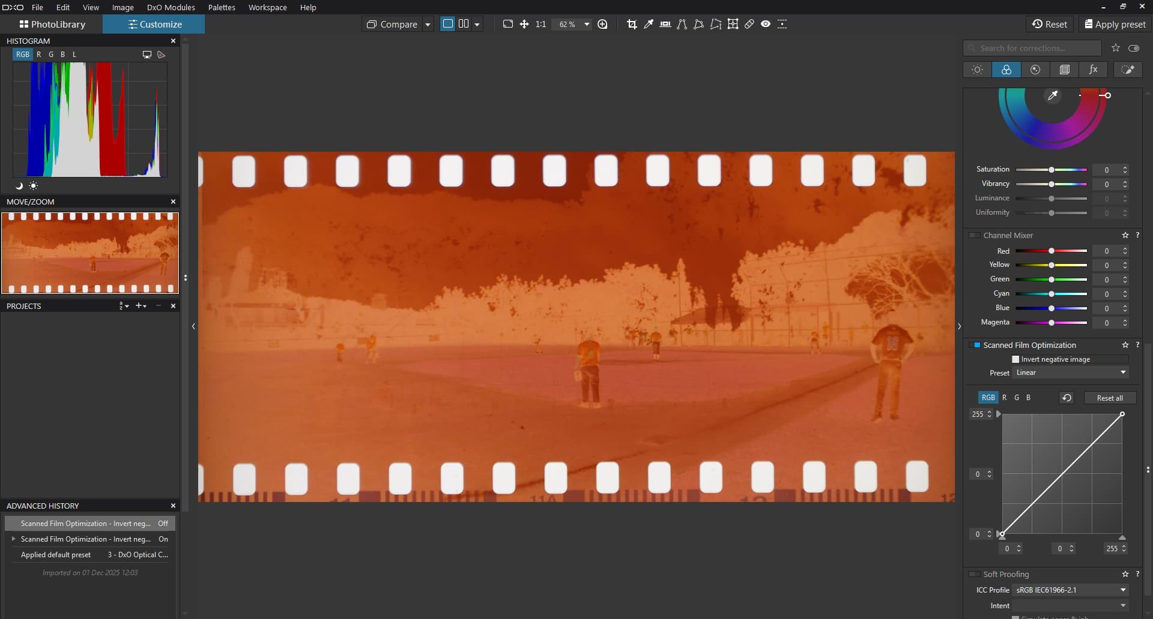Image resolution: width=1153 pixels, height=619 pixels.
Task: Toggle active corrections only switch
Action: 1134,48
